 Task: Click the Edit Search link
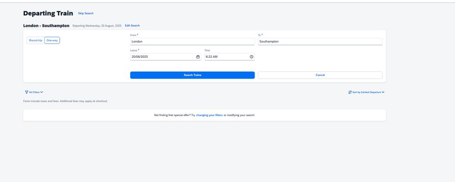click(x=133, y=25)
